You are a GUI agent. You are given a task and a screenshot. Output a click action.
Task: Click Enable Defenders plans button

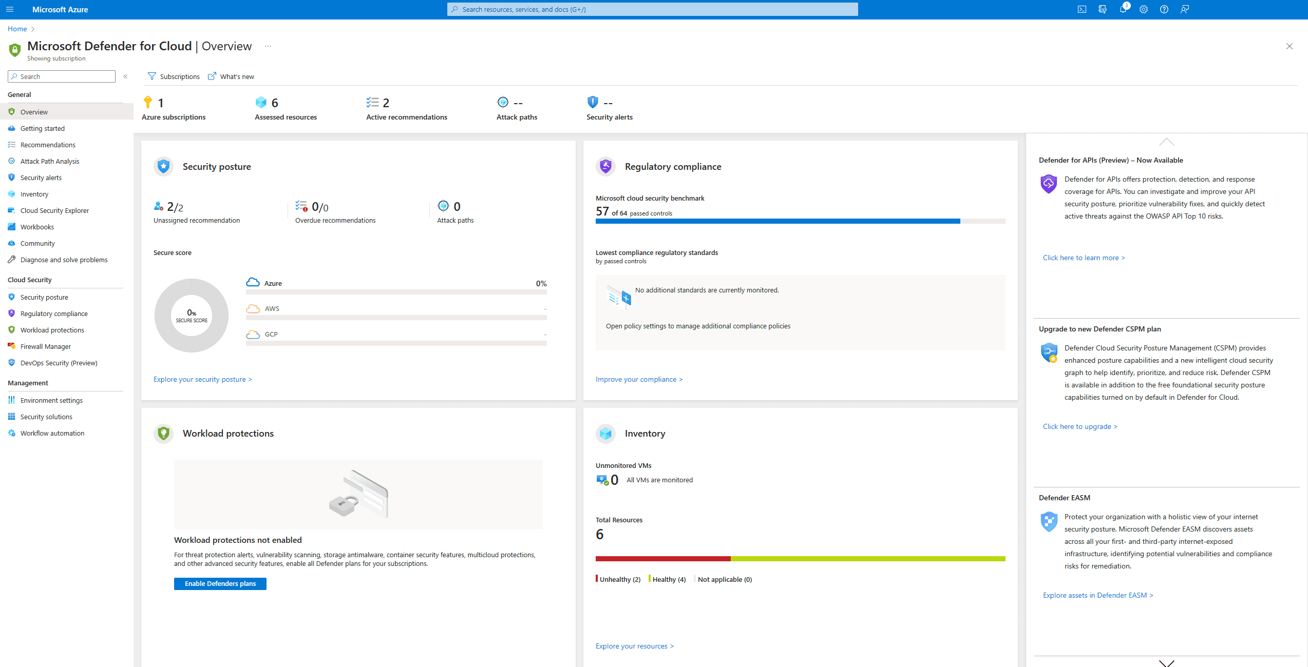pyautogui.click(x=220, y=583)
